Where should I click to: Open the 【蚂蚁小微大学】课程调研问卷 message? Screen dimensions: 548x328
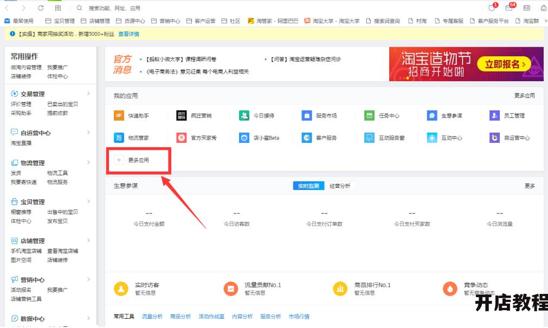[181, 60]
